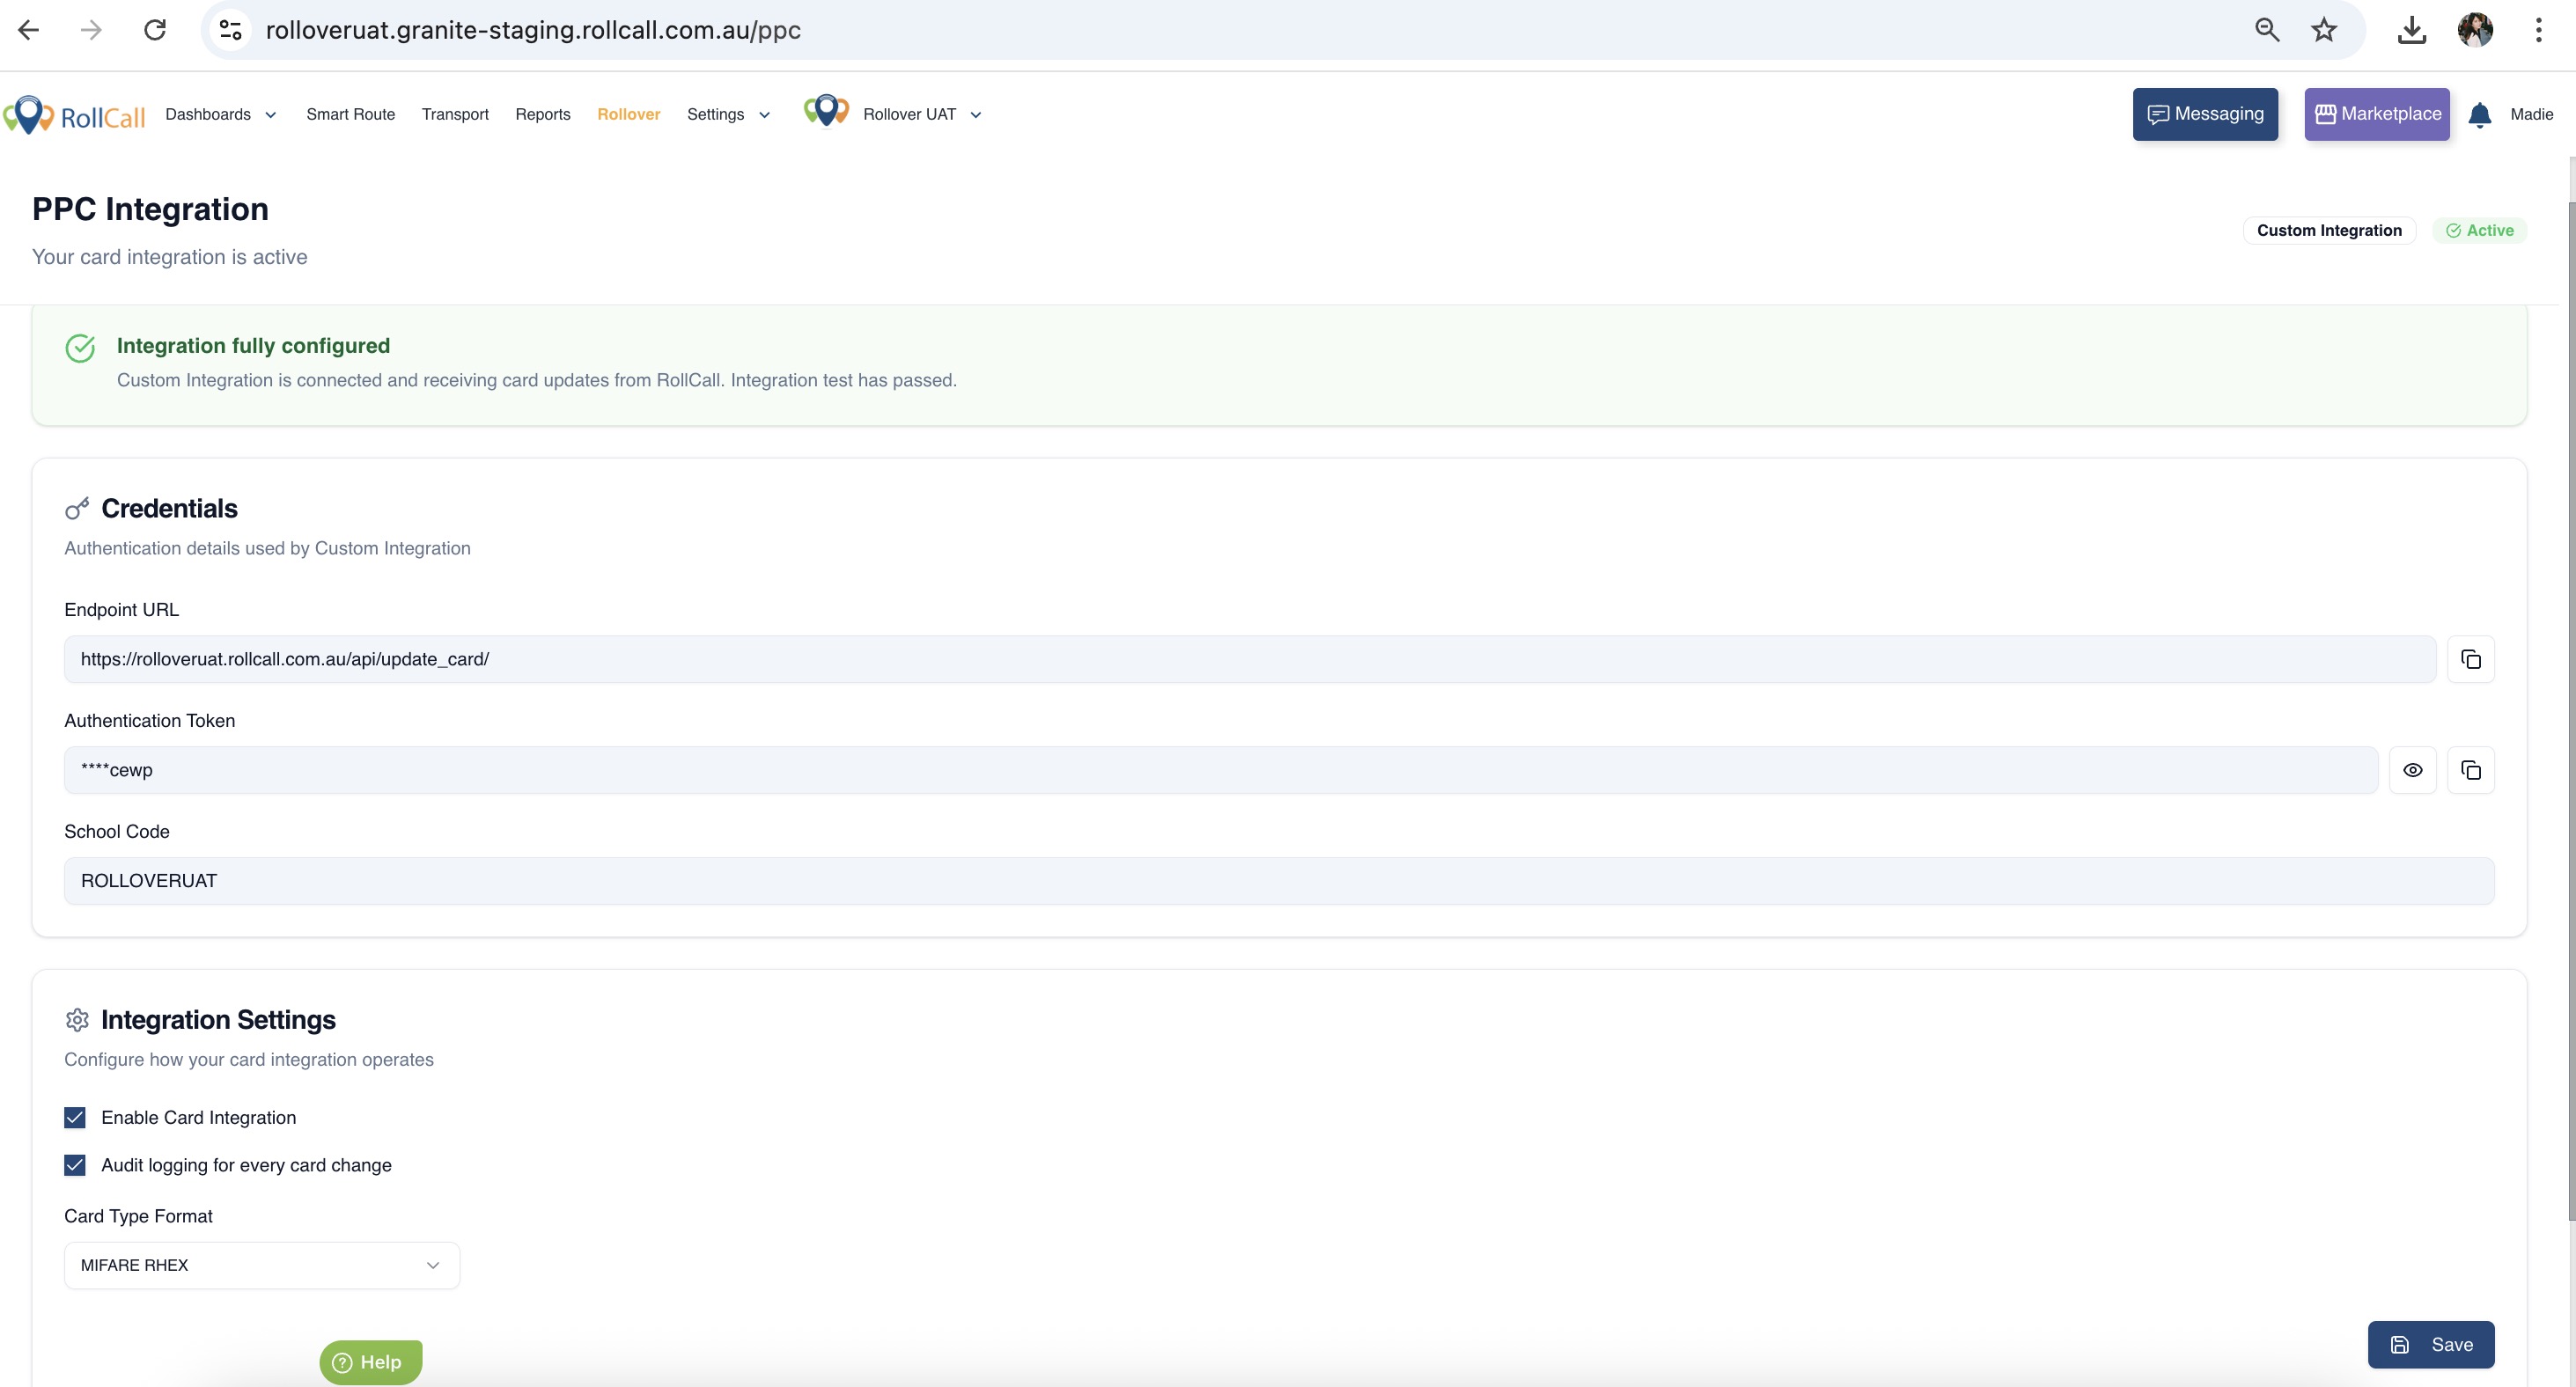
Task: Expand the Dashboards menu
Action: tap(220, 115)
